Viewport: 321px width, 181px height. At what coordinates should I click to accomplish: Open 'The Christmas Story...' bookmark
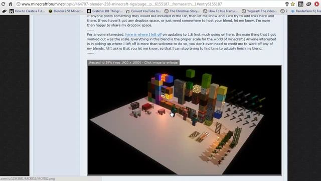tap(182, 11)
